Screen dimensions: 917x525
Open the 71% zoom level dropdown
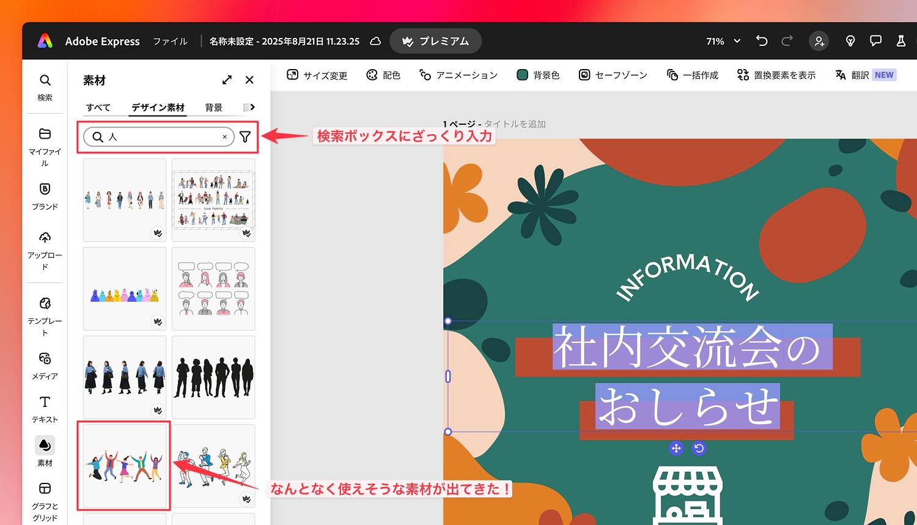coord(721,41)
